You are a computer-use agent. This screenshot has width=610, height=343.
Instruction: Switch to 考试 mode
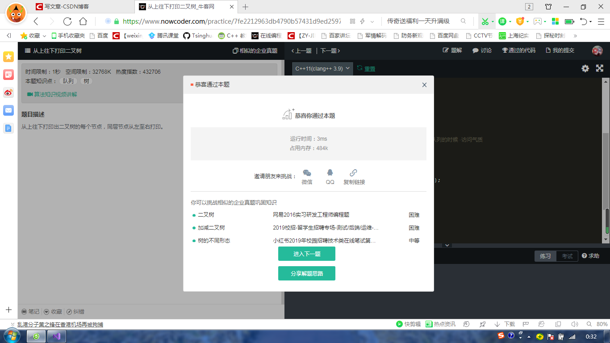click(x=566, y=256)
